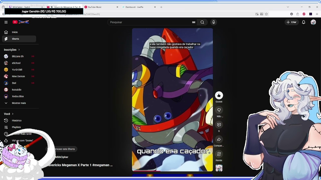
Task: Switch to the MiihCipher - Twitch tab
Action: 26,7
